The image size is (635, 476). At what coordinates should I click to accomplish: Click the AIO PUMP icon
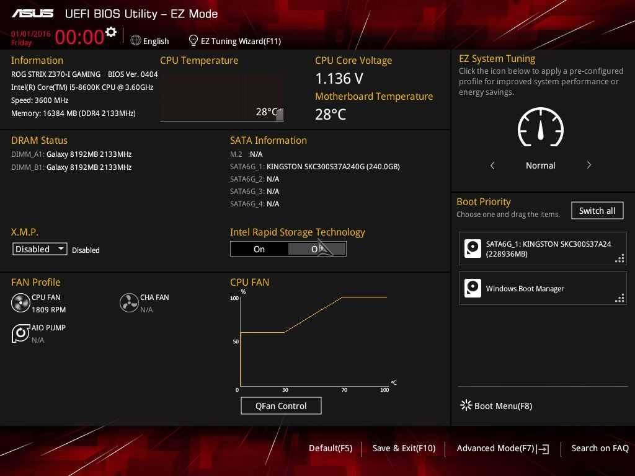point(20,333)
